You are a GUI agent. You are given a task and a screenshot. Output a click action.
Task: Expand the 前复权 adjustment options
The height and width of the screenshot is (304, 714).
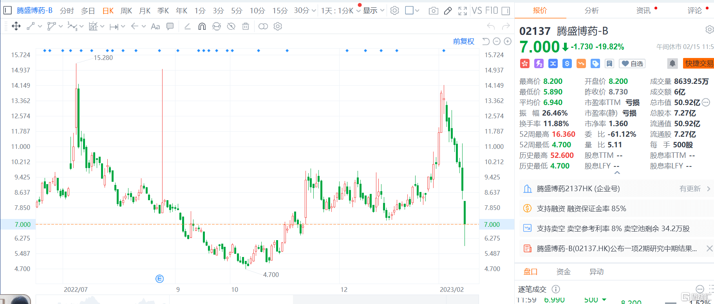tap(463, 41)
